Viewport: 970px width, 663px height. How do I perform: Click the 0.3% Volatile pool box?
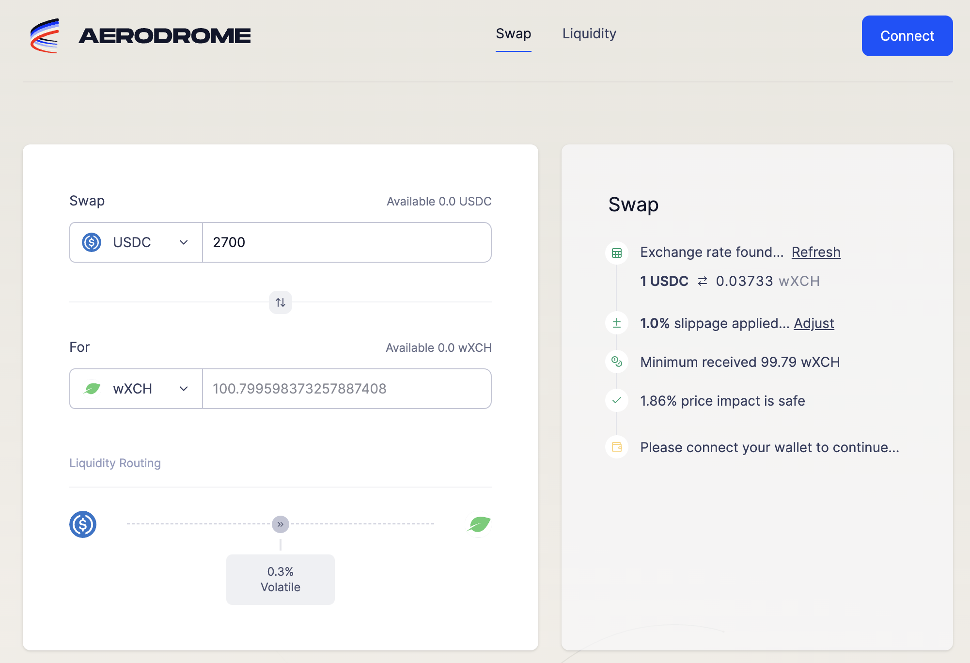281,580
